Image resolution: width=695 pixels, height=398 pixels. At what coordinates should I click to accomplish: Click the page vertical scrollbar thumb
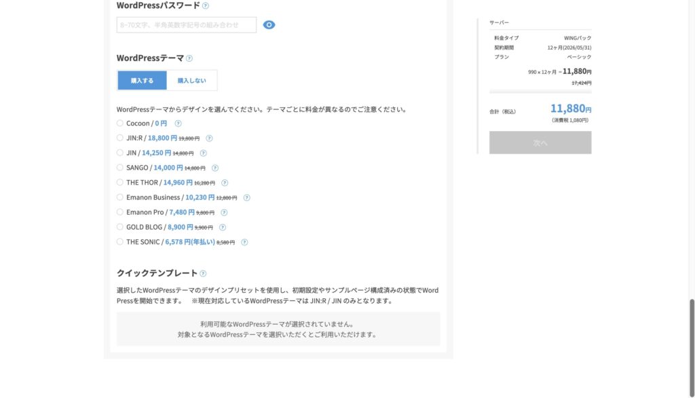click(x=692, y=348)
